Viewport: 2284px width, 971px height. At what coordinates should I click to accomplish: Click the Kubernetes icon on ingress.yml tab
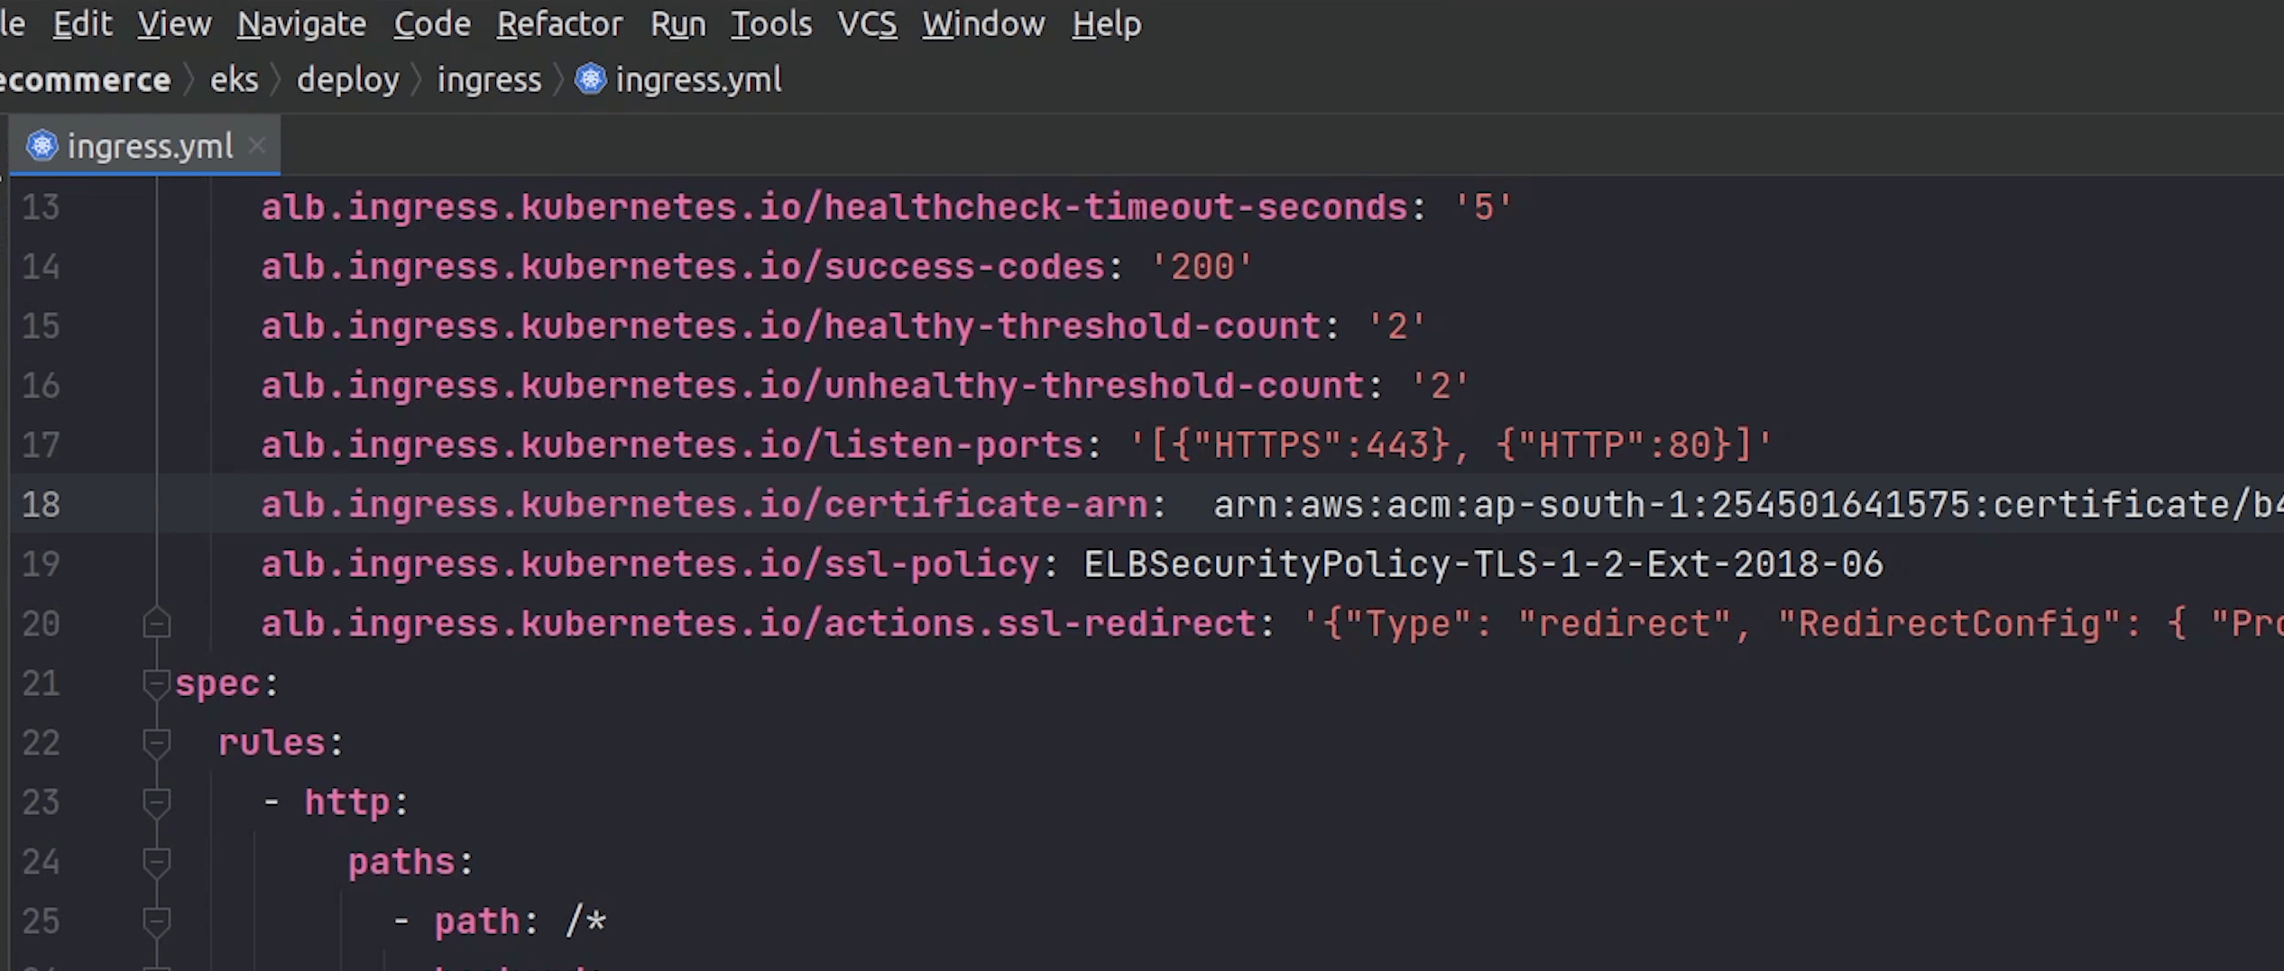tap(41, 145)
